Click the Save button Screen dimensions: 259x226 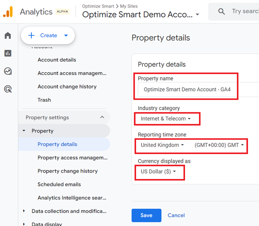[x=147, y=215]
